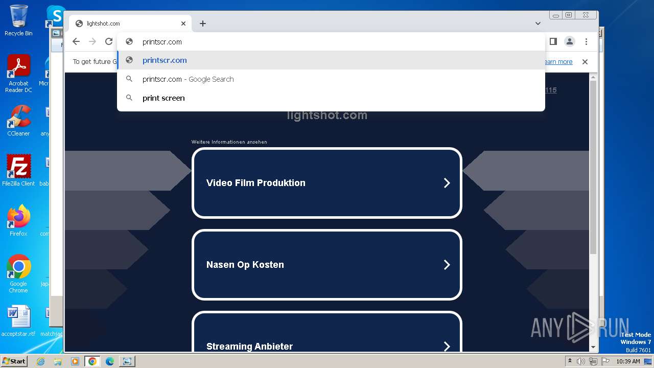Click arrow on Video Film Produktion card
The width and height of the screenshot is (654, 368).
(447, 183)
